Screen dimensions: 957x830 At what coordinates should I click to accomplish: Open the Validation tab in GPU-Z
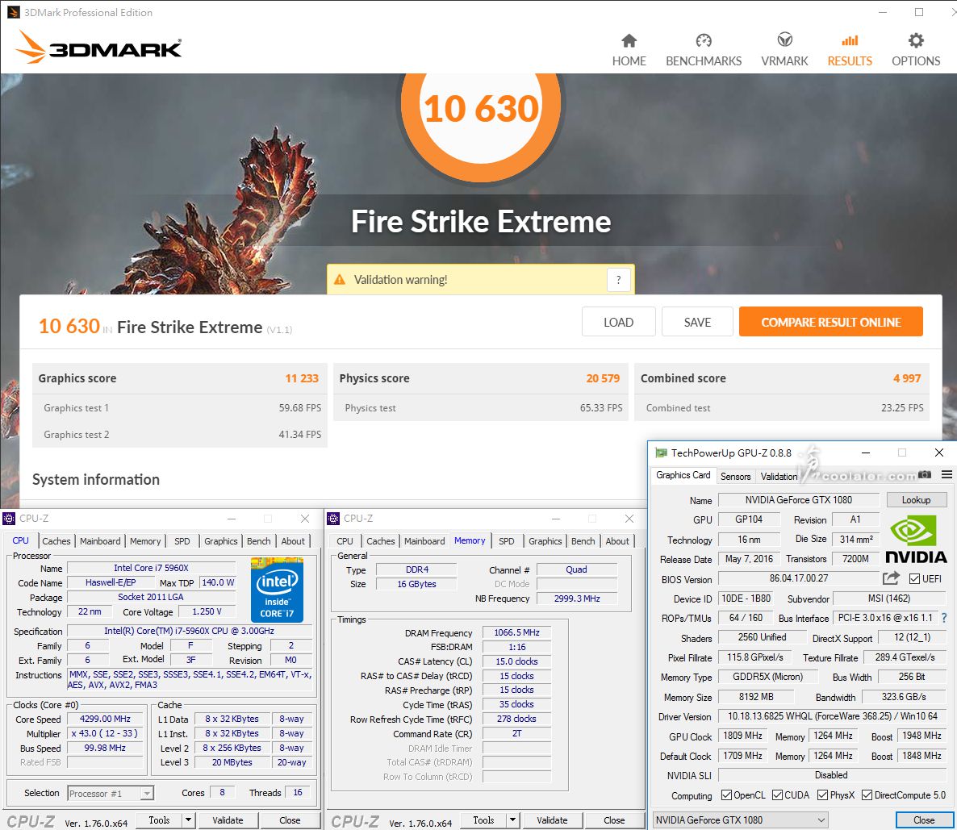pos(779,476)
